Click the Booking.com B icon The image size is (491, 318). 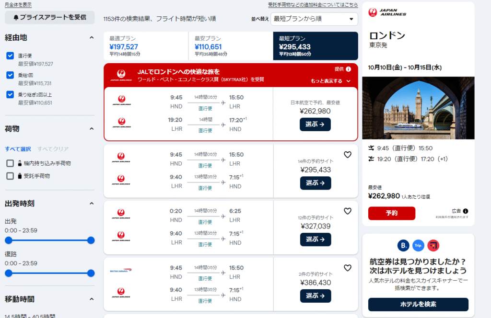(403, 246)
